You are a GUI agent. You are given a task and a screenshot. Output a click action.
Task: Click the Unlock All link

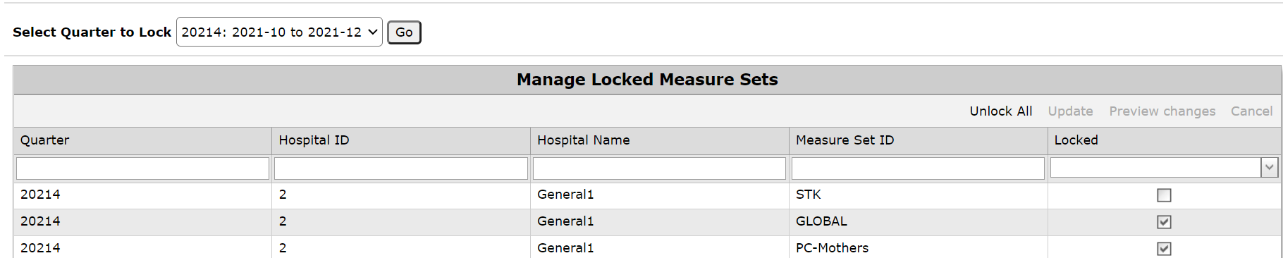[x=1000, y=111]
